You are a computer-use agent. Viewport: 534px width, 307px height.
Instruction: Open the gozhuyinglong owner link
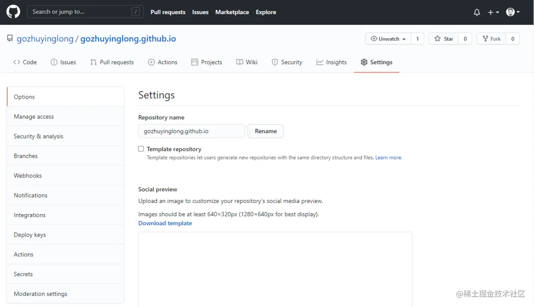pos(45,39)
